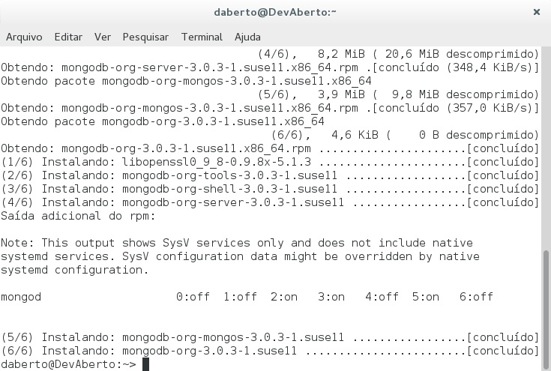Open the Terminal menu
Image resolution: width=551 pixels, height=371 pixels.
click(x=202, y=37)
